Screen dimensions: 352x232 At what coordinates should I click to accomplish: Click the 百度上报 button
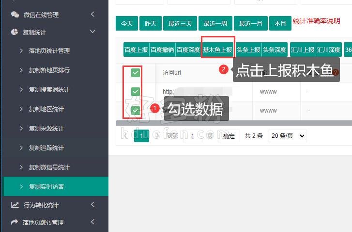coord(136,50)
